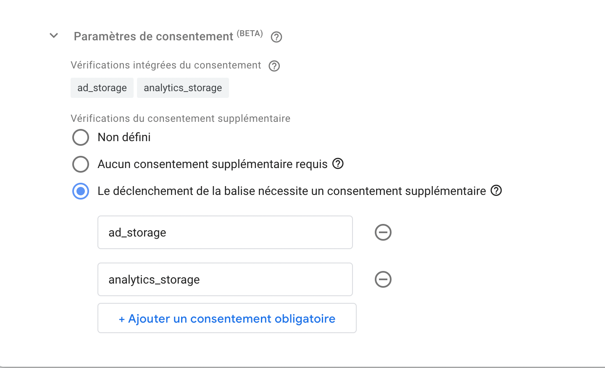Click help icon after Le déclenchement de la balise option
Viewport: 605px width, 368px height.
point(496,190)
